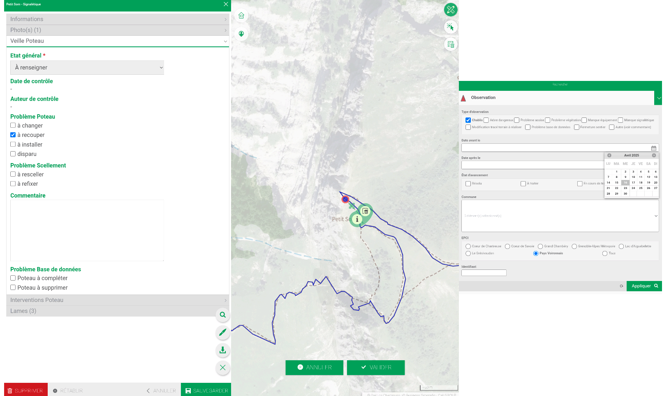Click the SAUVEGARDER button
This screenshot has width=669, height=396.
coord(206,390)
